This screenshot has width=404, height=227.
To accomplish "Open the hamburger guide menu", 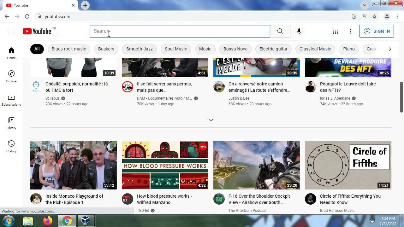I will click(x=11, y=31).
